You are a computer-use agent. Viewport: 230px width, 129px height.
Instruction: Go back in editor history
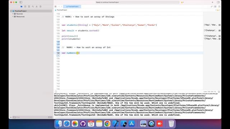[59, 6]
